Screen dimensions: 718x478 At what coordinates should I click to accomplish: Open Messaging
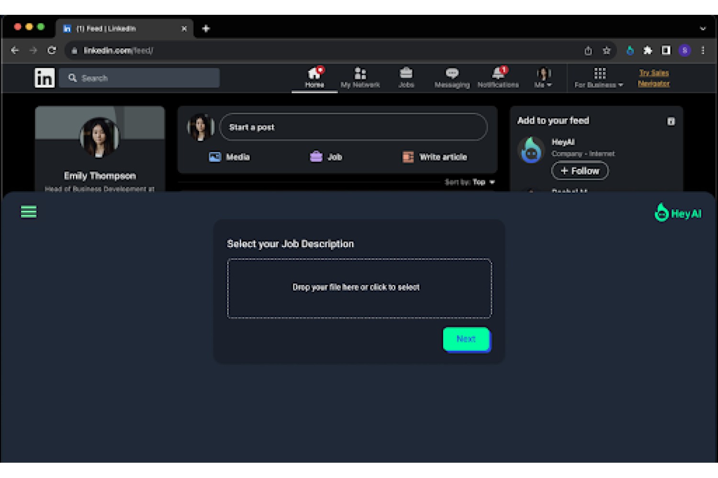[452, 78]
